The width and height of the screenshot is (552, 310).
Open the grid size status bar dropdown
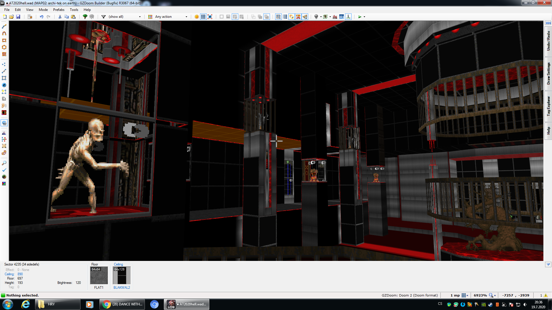click(x=465, y=295)
